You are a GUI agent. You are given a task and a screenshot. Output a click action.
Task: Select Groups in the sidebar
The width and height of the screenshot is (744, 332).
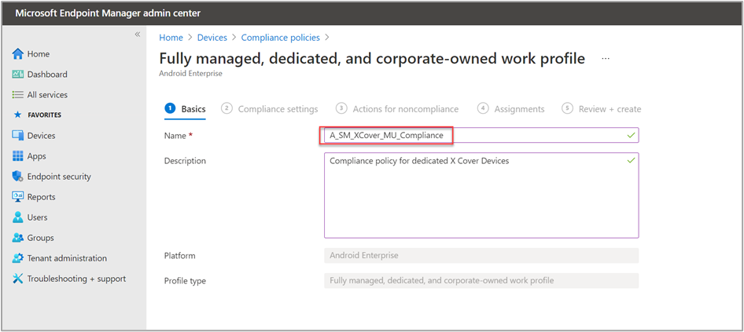tap(41, 238)
